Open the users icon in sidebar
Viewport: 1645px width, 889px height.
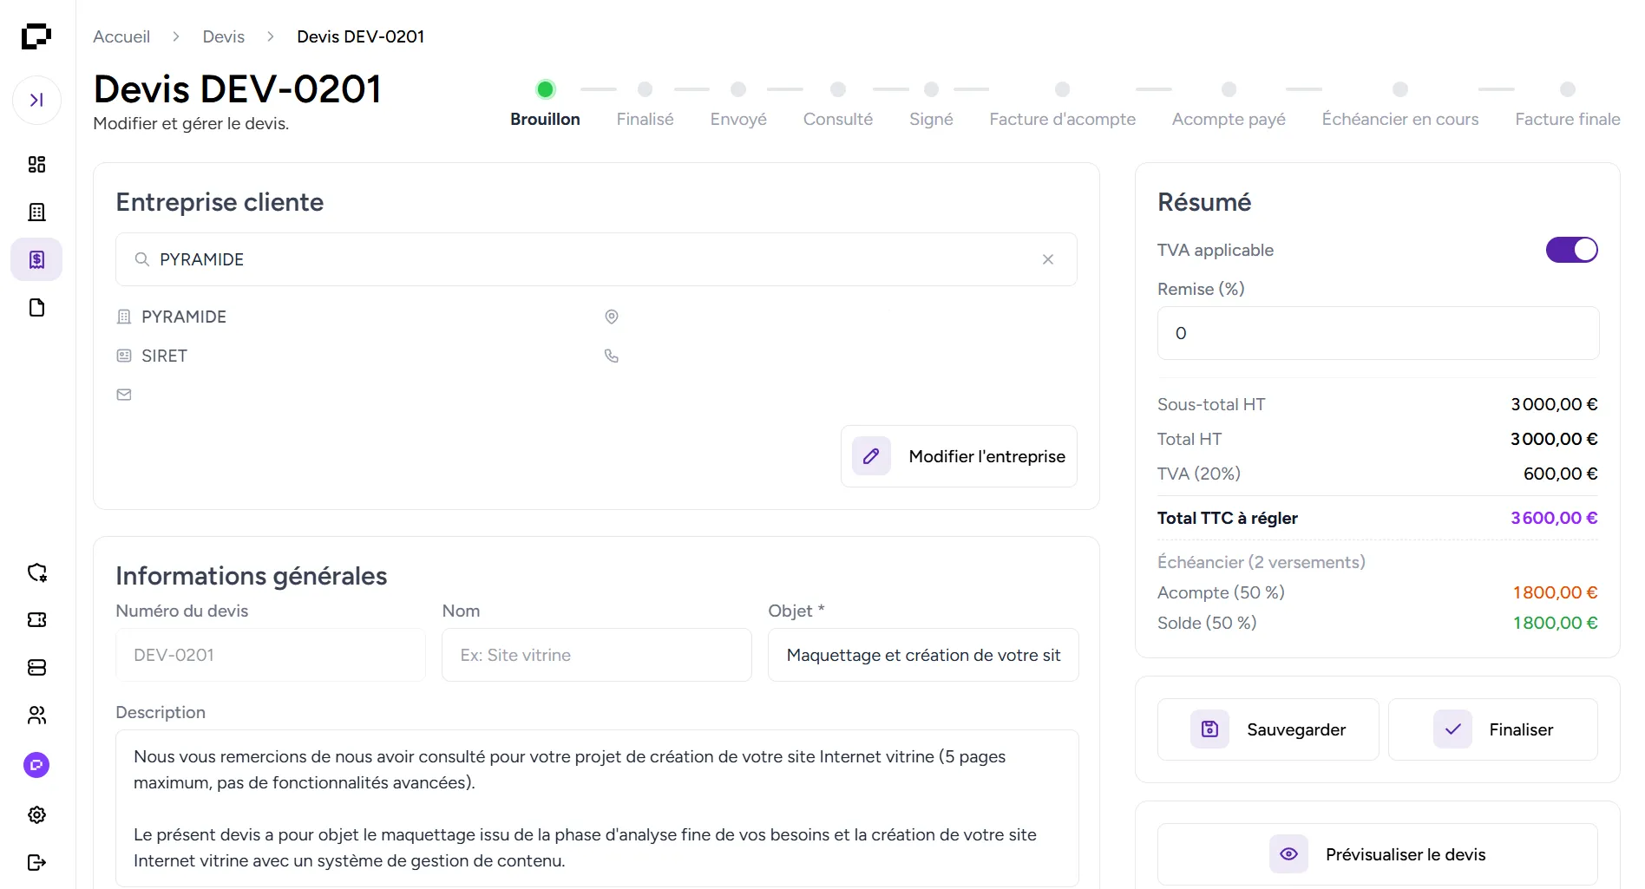click(36, 716)
